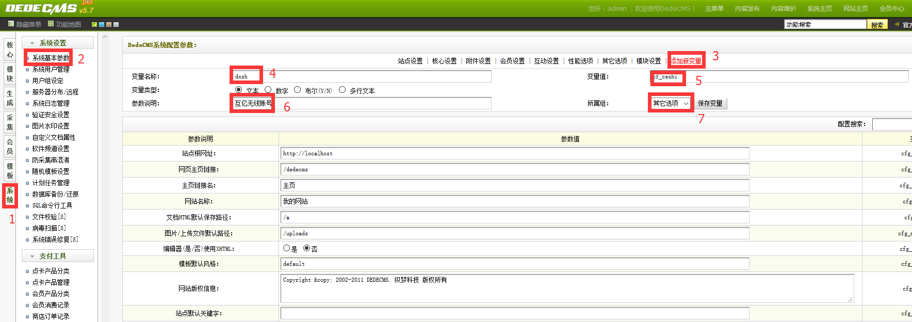
Task: Focus the 网站版权信息 textarea
Action: 567,288
